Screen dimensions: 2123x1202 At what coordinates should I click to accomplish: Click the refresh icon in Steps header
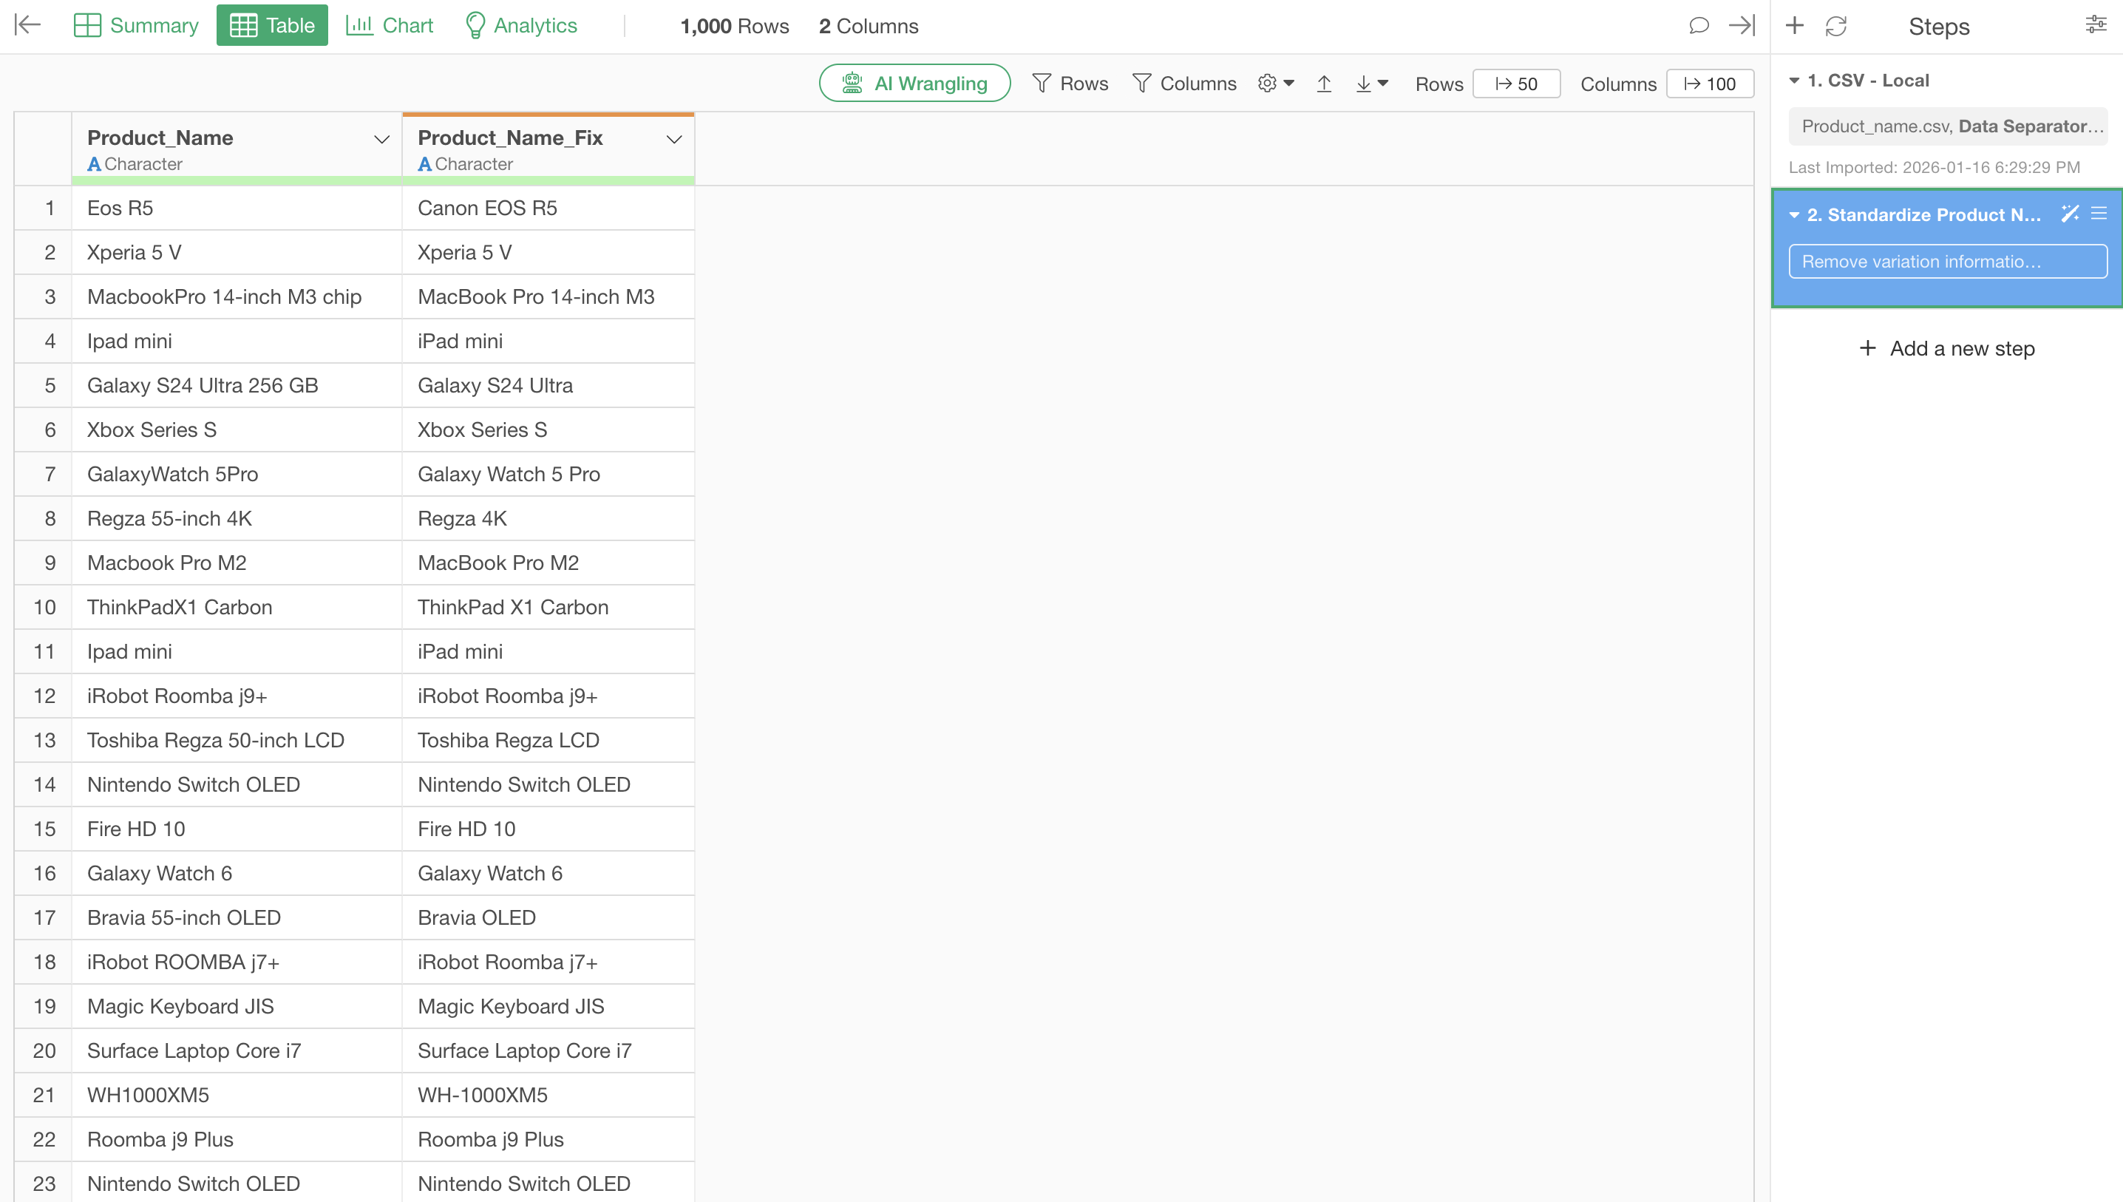(x=1835, y=27)
